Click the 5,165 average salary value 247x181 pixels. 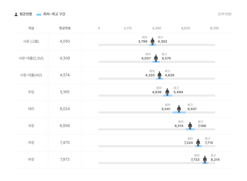pos(65,92)
